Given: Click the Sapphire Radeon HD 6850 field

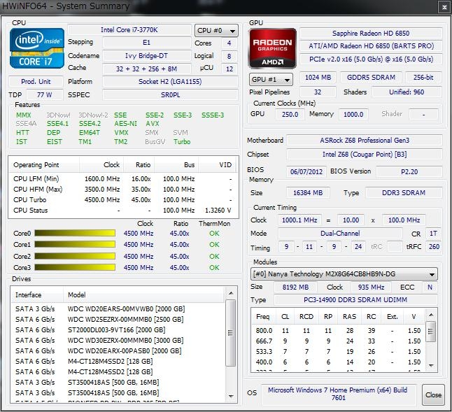Looking at the screenshot, I should pyautogui.click(x=370, y=34).
